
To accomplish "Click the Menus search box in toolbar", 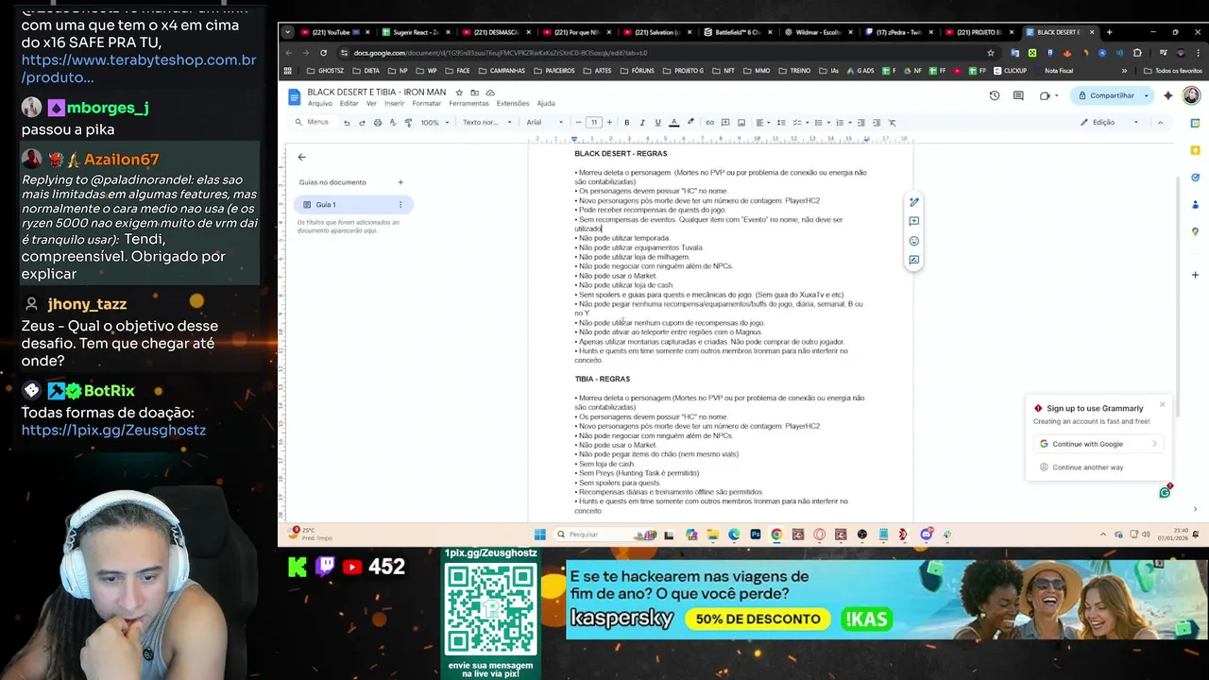I will click(x=313, y=123).
